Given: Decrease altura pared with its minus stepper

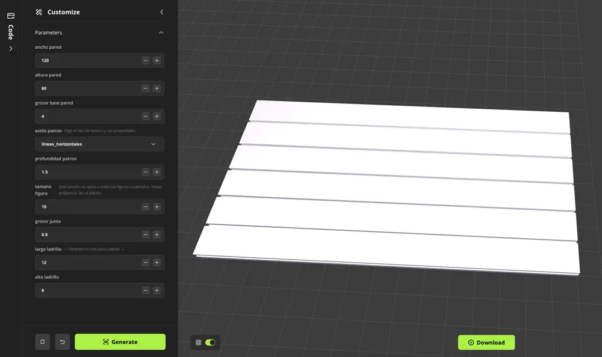Looking at the screenshot, I should (145, 88).
